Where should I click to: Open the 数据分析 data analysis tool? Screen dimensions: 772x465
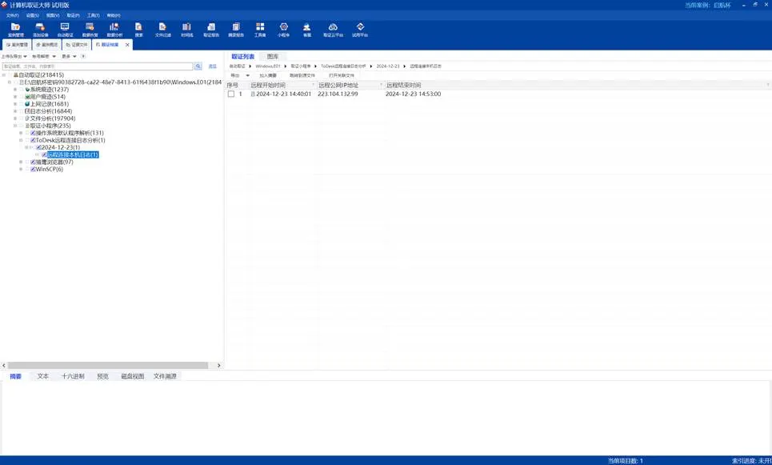tap(114, 30)
